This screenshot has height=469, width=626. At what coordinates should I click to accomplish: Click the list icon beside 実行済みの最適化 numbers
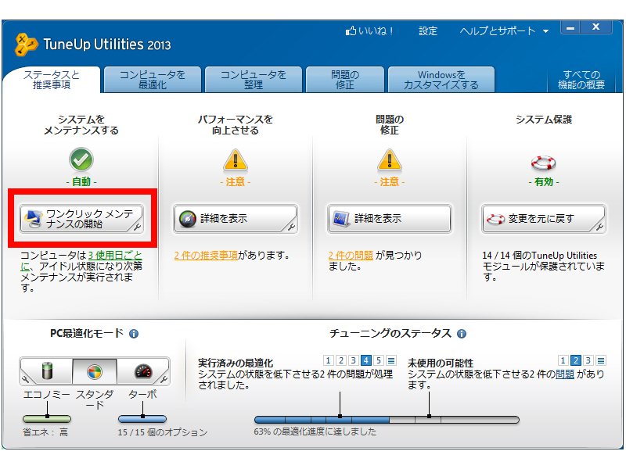[x=391, y=360]
